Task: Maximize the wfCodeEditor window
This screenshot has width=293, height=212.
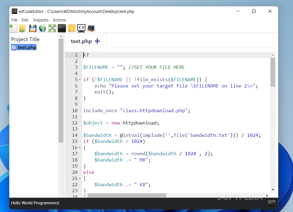Action: pyautogui.click(x=254, y=11)
